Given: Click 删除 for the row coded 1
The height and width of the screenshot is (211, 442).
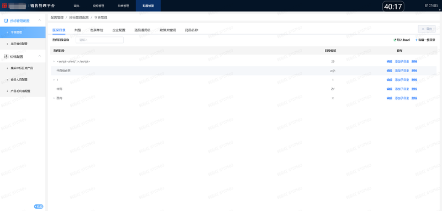Looking at the screenshot, I should pyautogui.click(x=414, y=80).
